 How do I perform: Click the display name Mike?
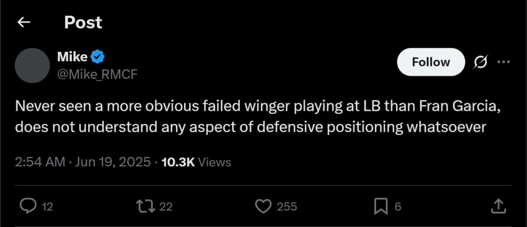[72, 57]
